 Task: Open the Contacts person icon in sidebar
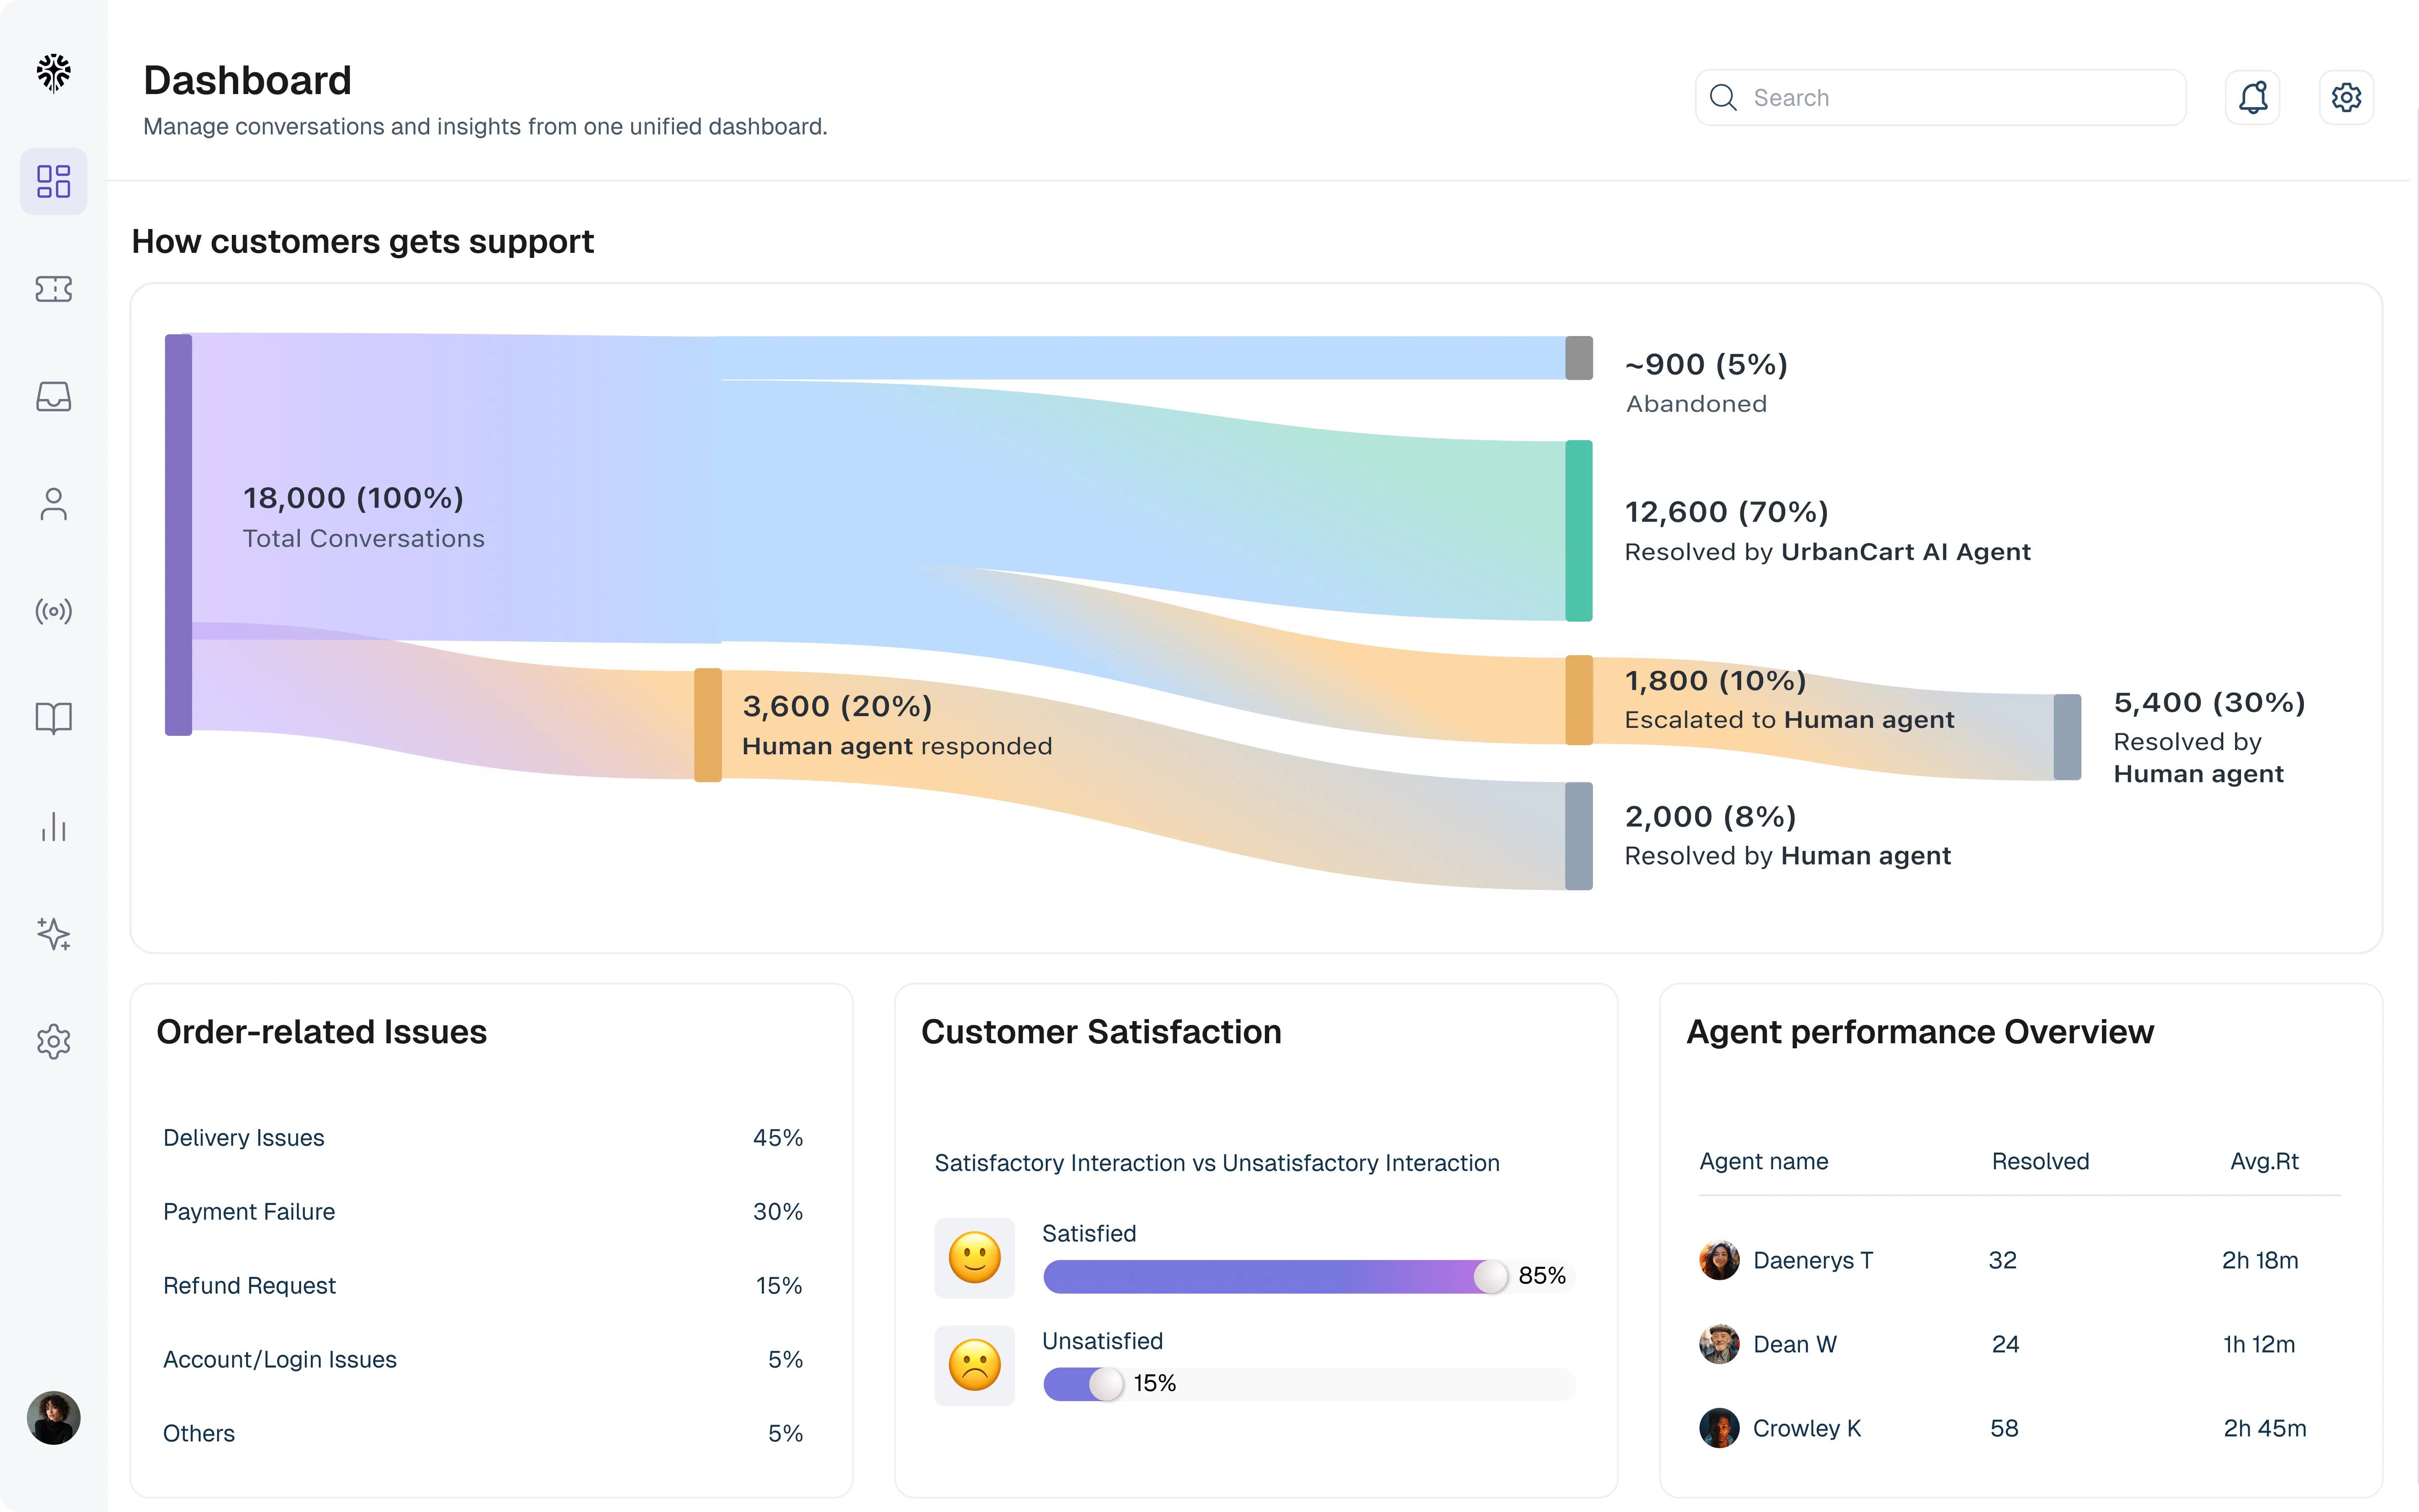[54, 504]
